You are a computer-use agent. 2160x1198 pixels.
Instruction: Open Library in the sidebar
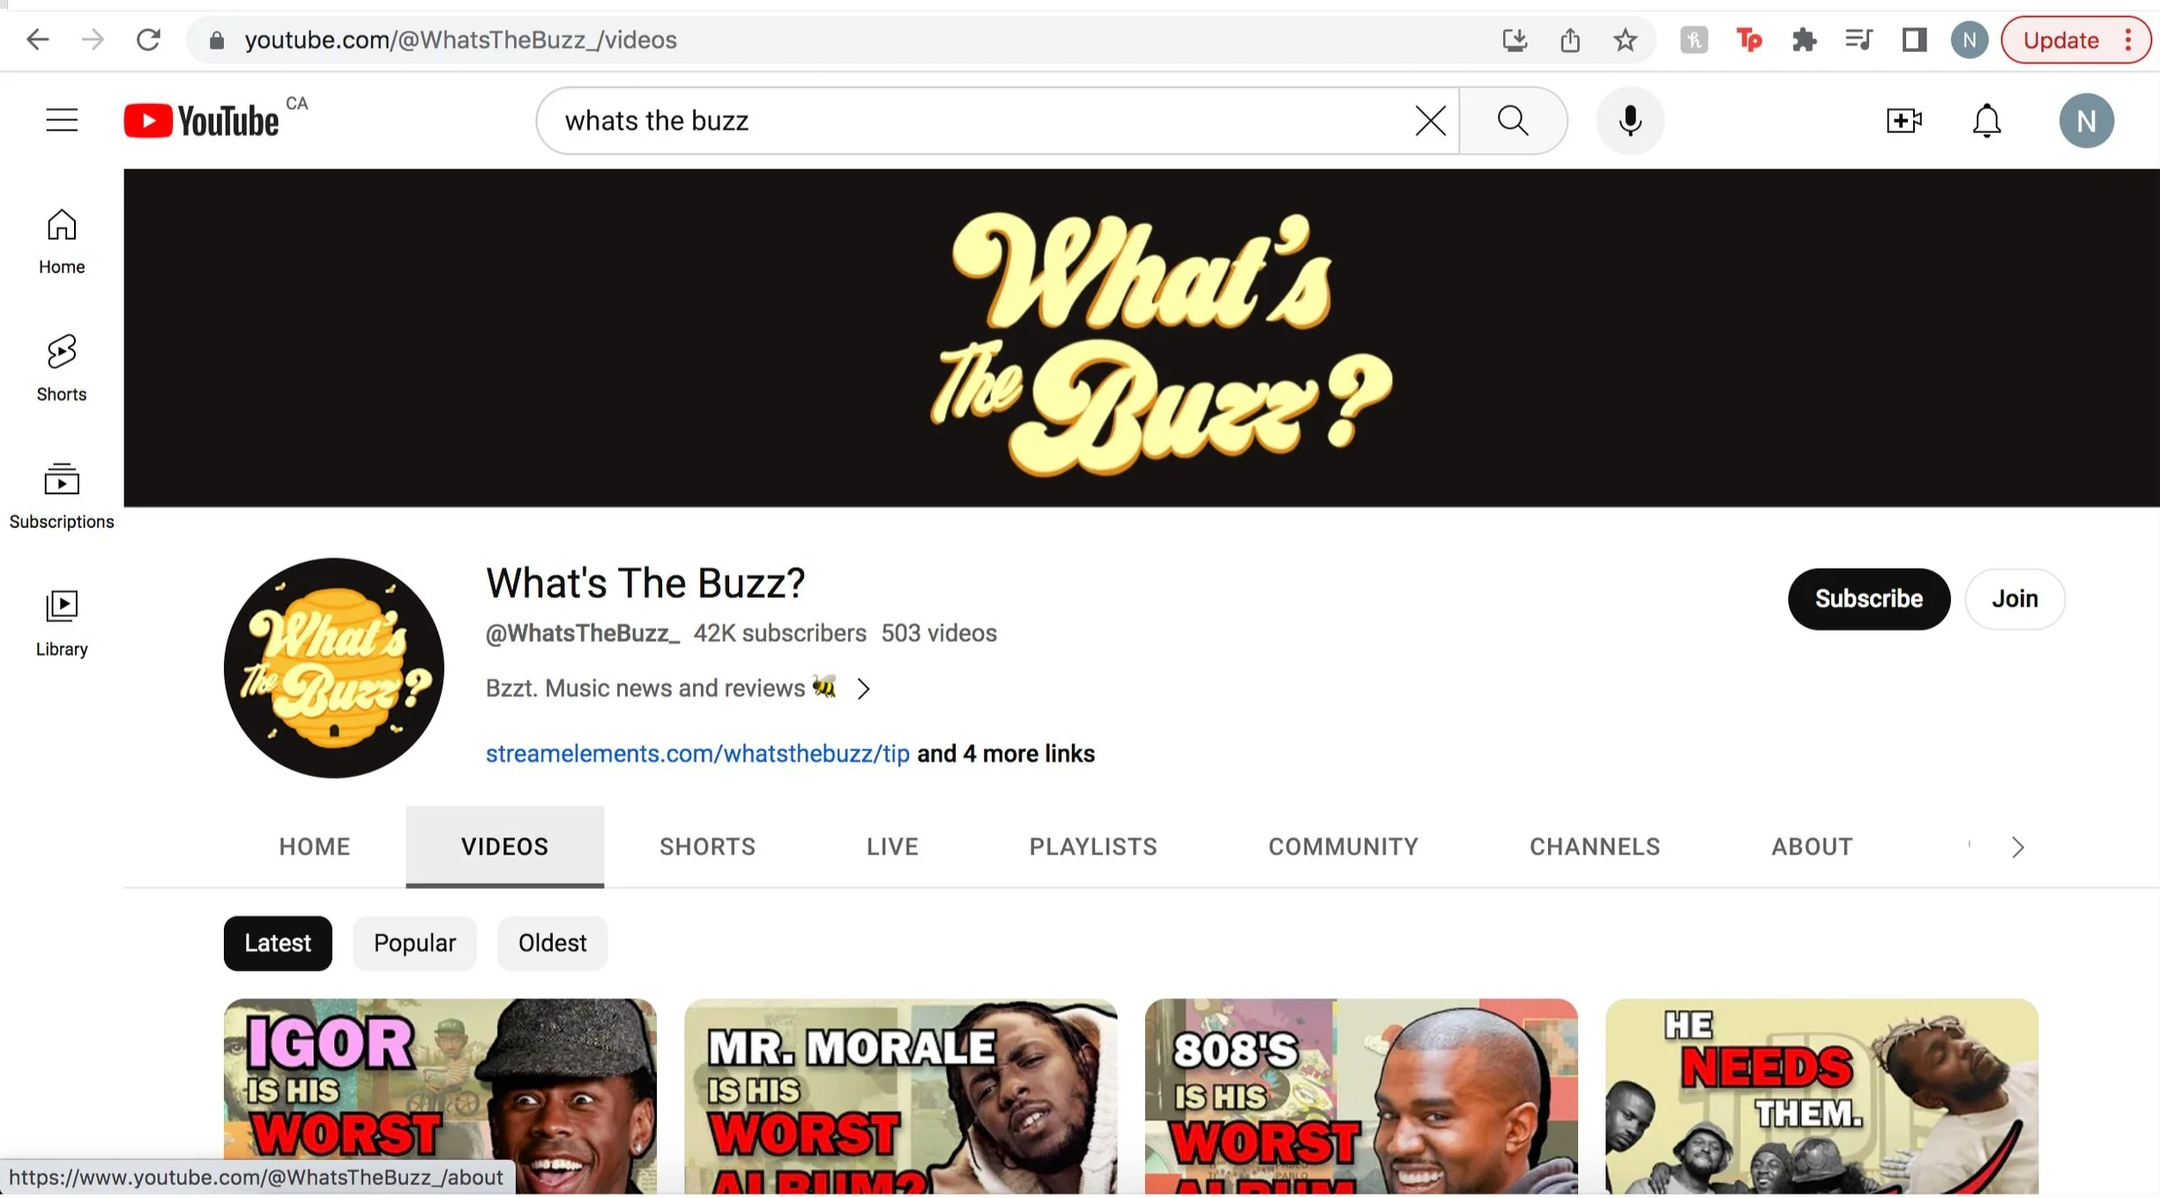(62, 622)
